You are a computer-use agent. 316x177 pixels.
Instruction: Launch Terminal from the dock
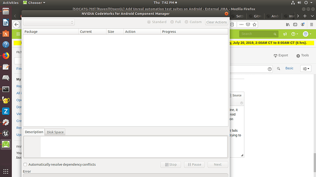[x=5, y=89]
